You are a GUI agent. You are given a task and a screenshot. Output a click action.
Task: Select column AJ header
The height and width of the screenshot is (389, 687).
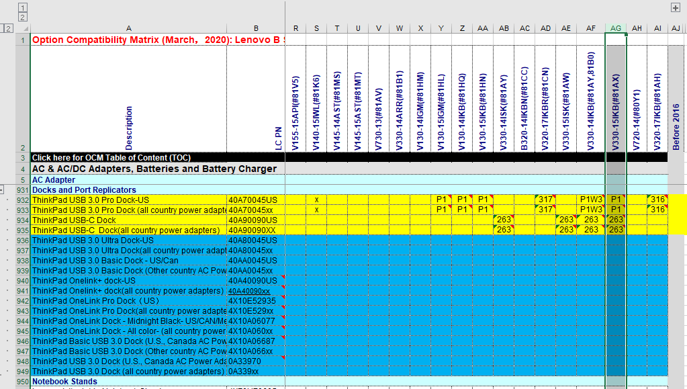(676, 28)
